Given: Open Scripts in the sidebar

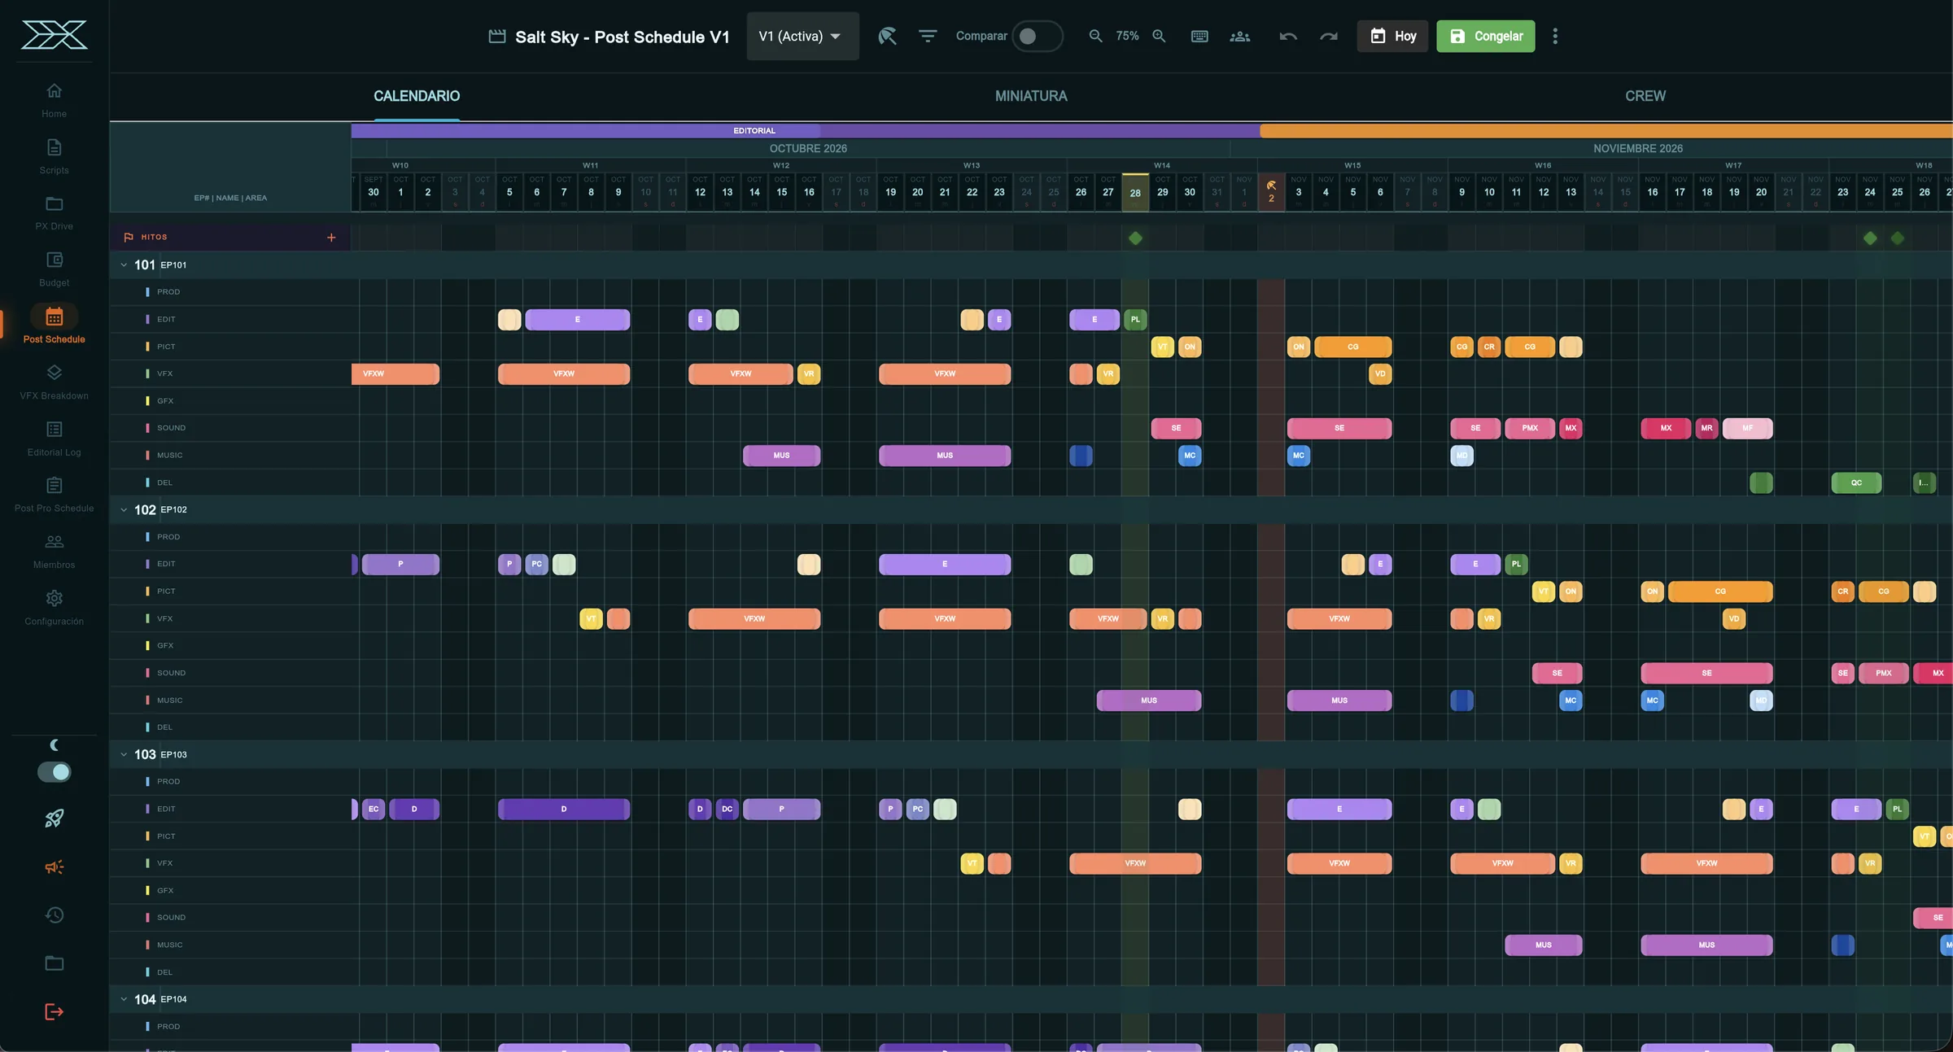Looking at the screenshot, I should [54, 156].
